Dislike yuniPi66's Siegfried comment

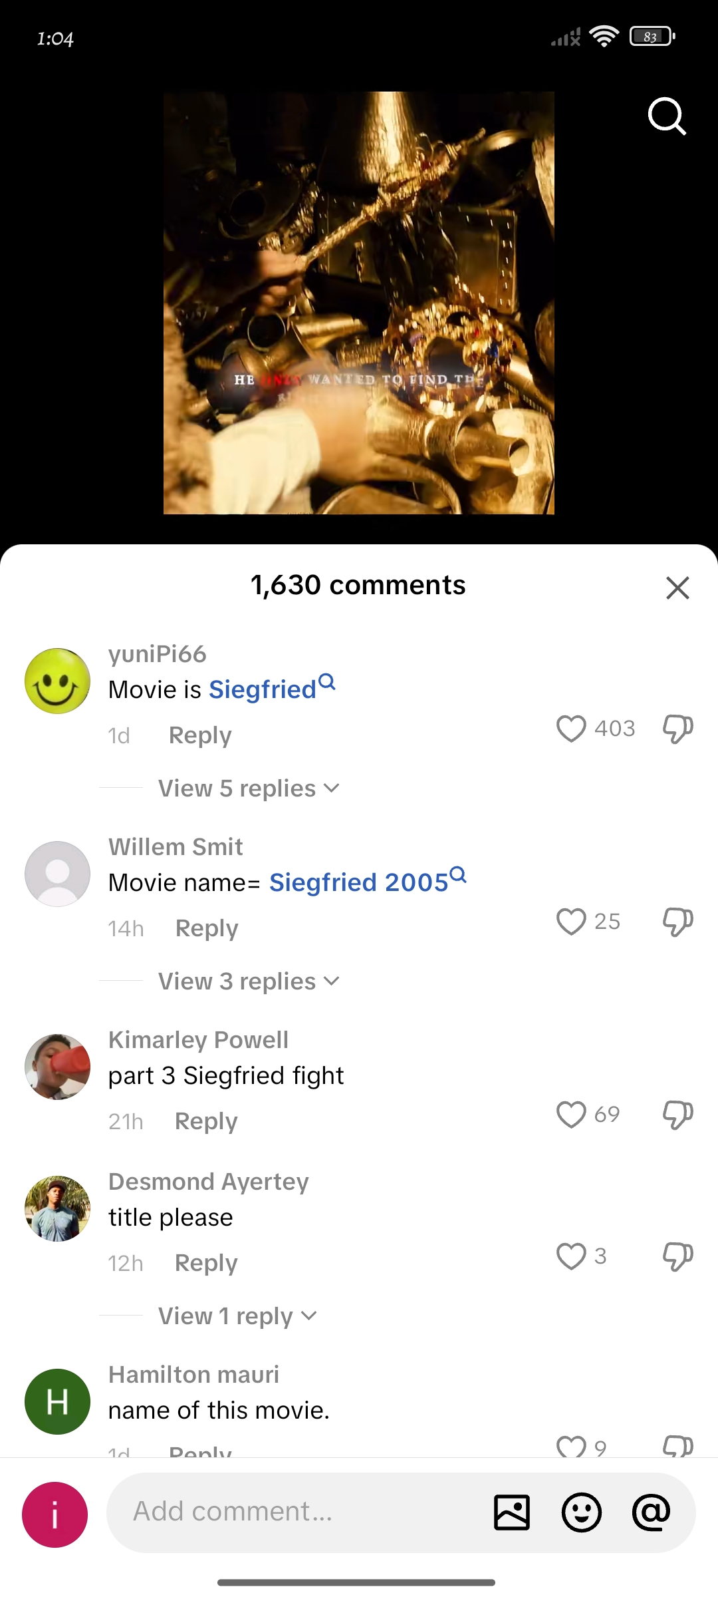pos(678,729)
